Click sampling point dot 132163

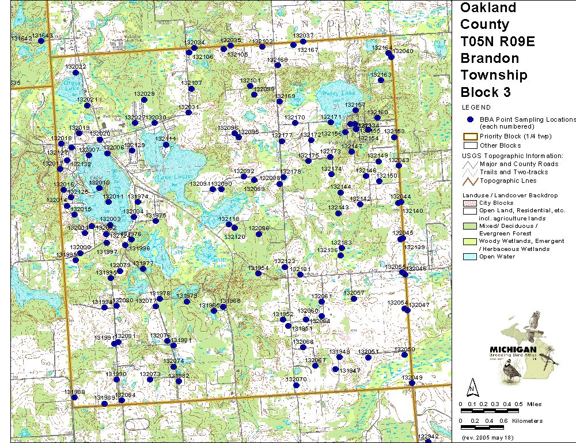pyautogui.click(x=381, y=80)
